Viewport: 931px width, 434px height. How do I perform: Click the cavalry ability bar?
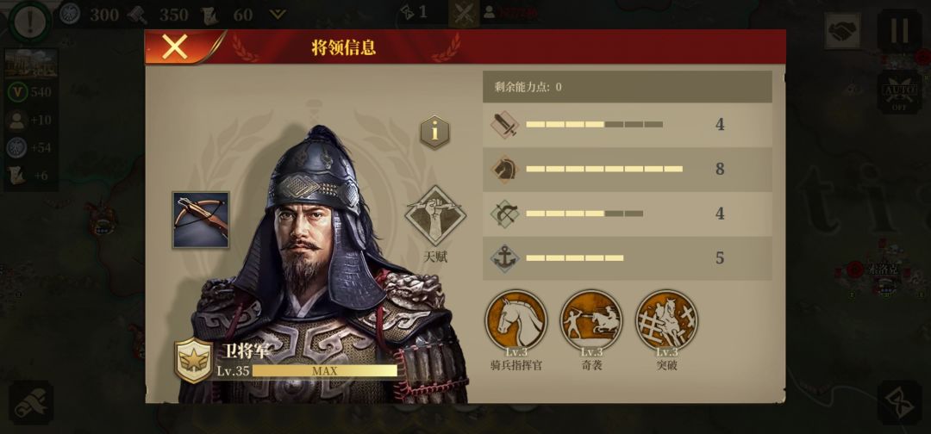[x=604, y=169]
